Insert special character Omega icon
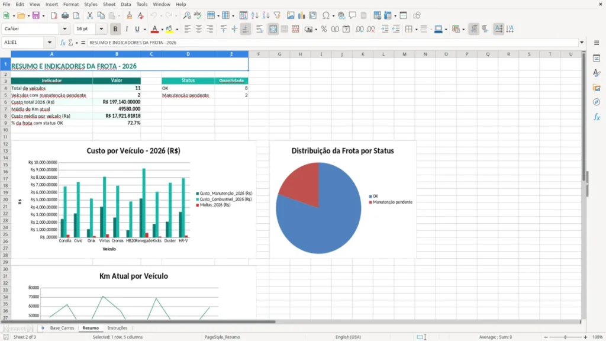This screenshot has height=341, width=606. click(x=326, y=15)
